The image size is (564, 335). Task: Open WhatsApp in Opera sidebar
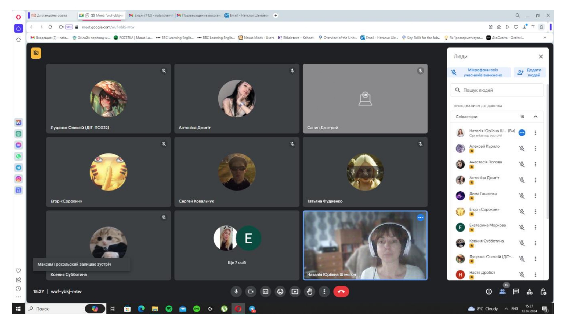coord(18,156)
